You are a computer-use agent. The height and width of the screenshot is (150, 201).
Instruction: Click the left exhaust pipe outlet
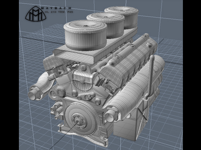[x=32, y=95]
